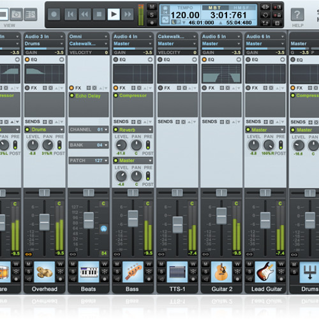Image resolution: width=319 pixels, height=319 pixels.
Task: Switch Overhead Drums send pre/post toggle
Action: click(59, 145)
